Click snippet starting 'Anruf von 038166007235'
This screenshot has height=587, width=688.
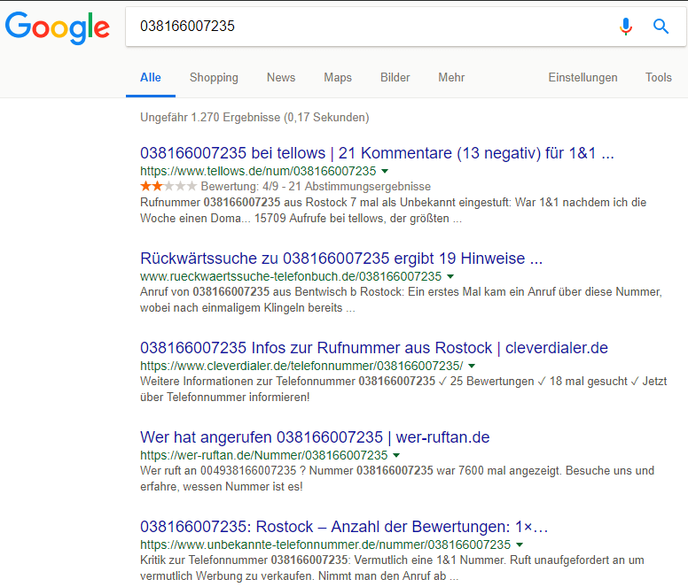click(401, 299)
